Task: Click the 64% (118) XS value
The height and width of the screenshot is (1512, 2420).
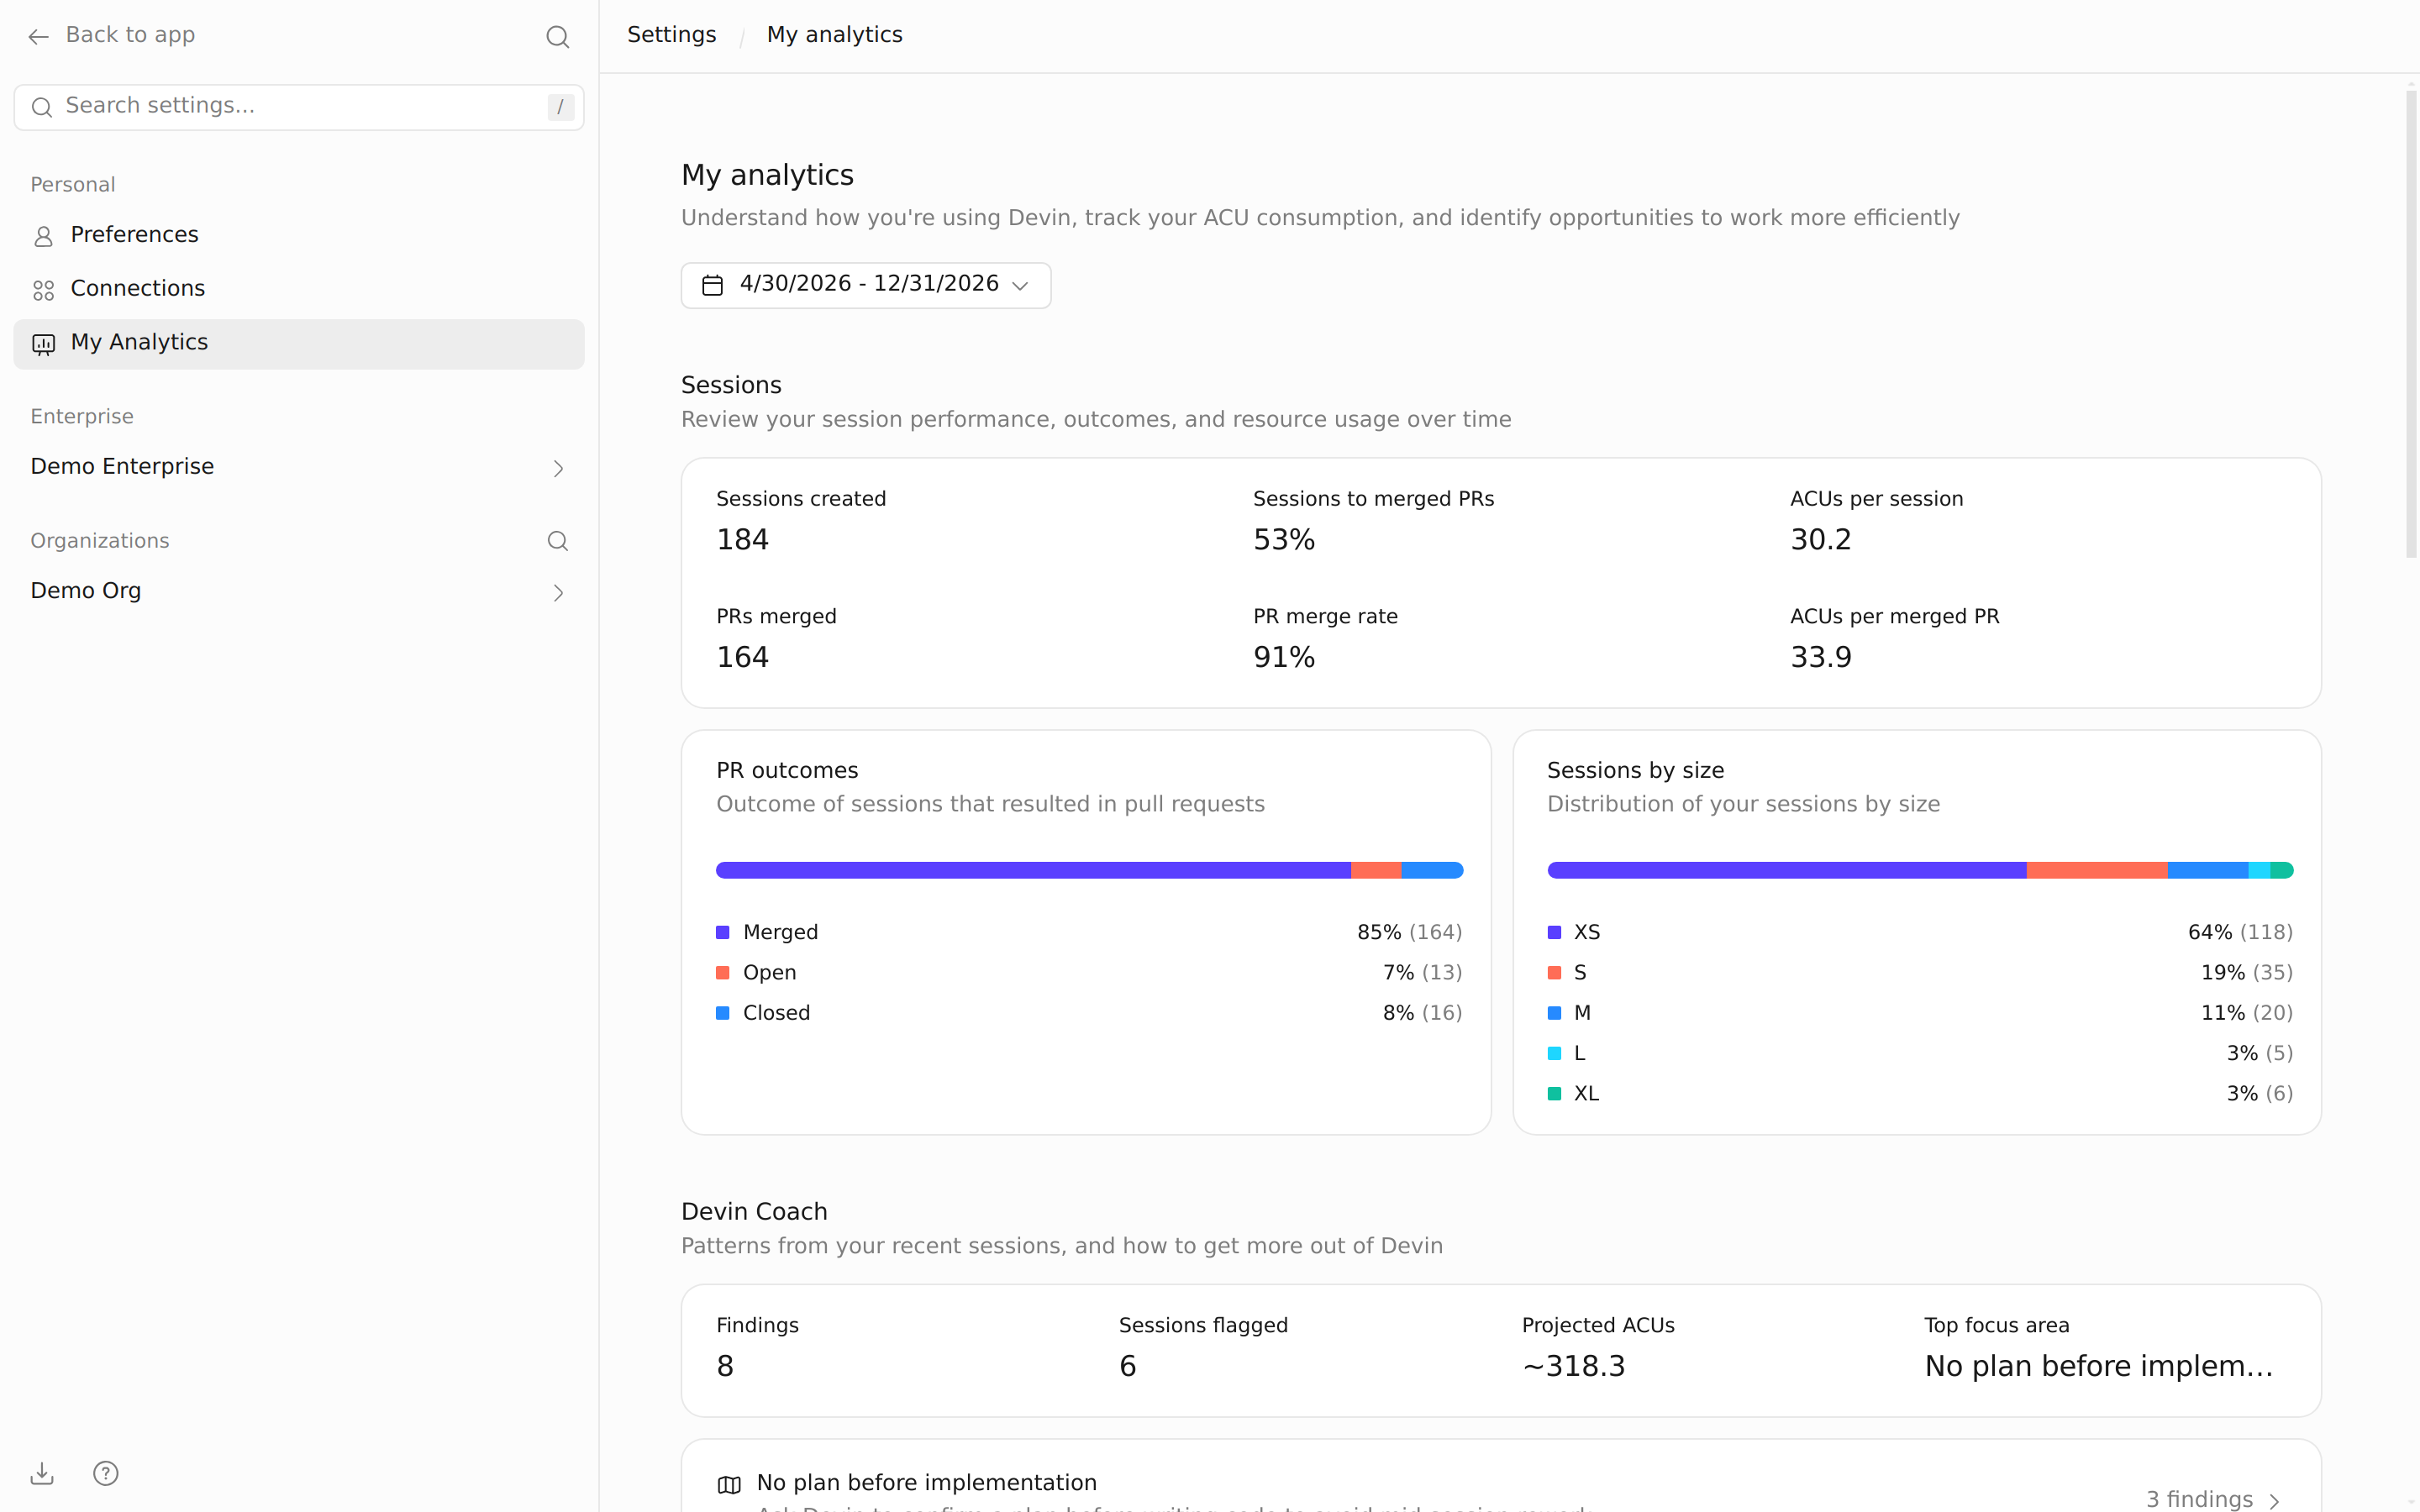Action: 2240,932
